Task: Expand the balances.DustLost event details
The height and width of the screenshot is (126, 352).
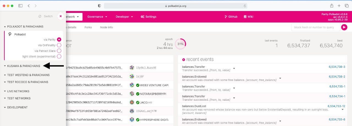Action: (x=343, y=110)
